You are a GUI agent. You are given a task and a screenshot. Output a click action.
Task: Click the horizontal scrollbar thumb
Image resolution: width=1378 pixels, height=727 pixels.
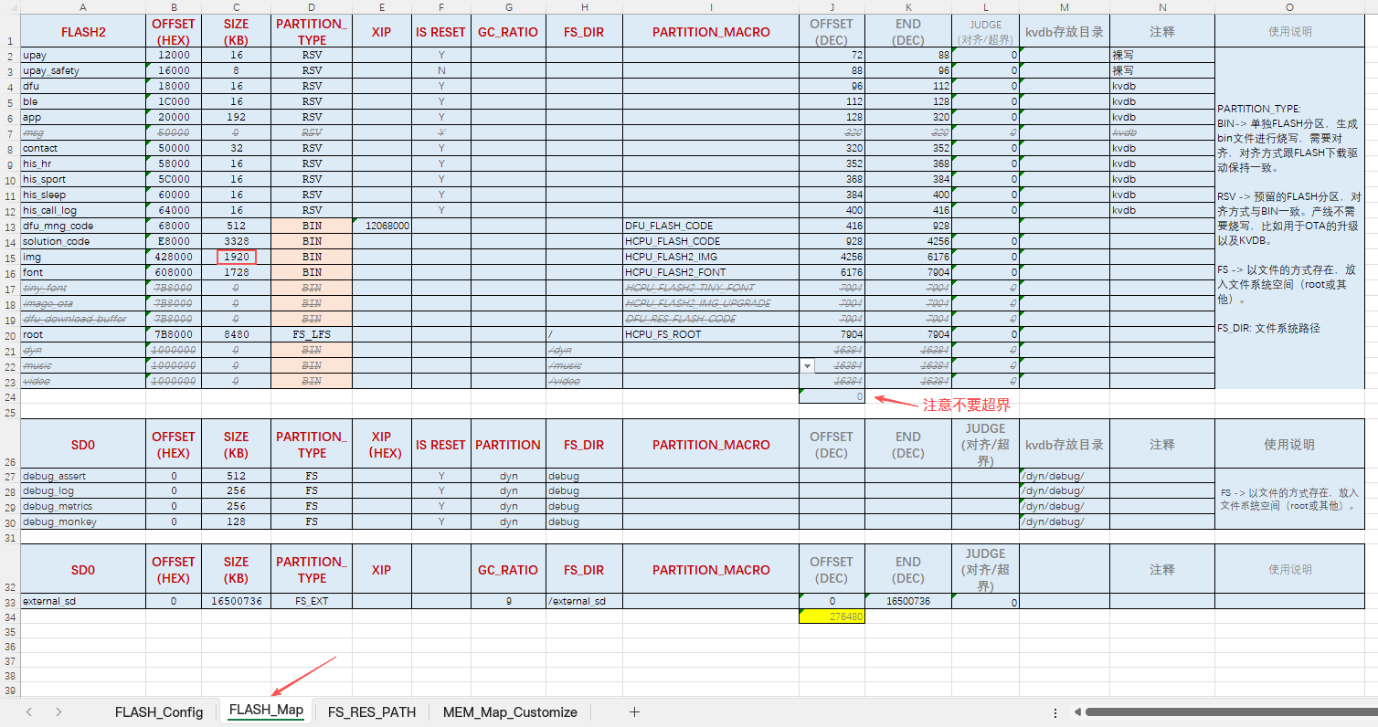tap(1224, 712)
